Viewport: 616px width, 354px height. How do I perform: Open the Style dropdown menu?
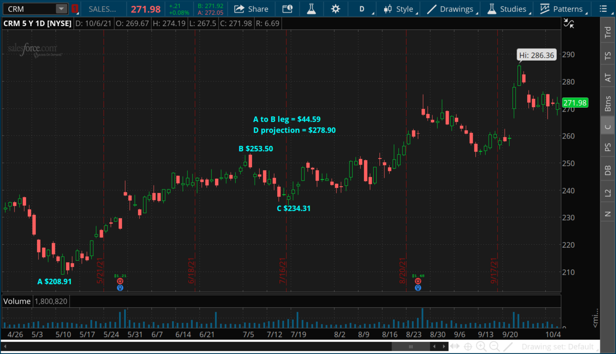click(x=399, y=9)
